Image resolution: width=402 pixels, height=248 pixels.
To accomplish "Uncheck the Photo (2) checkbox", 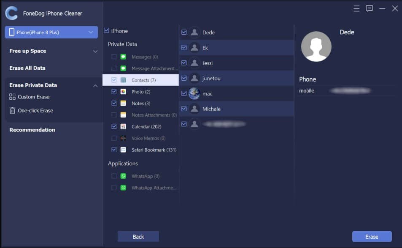I will (114, 91).
